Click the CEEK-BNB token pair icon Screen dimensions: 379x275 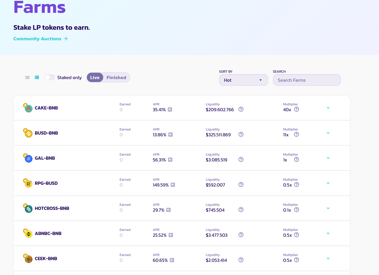coord(28,258)
